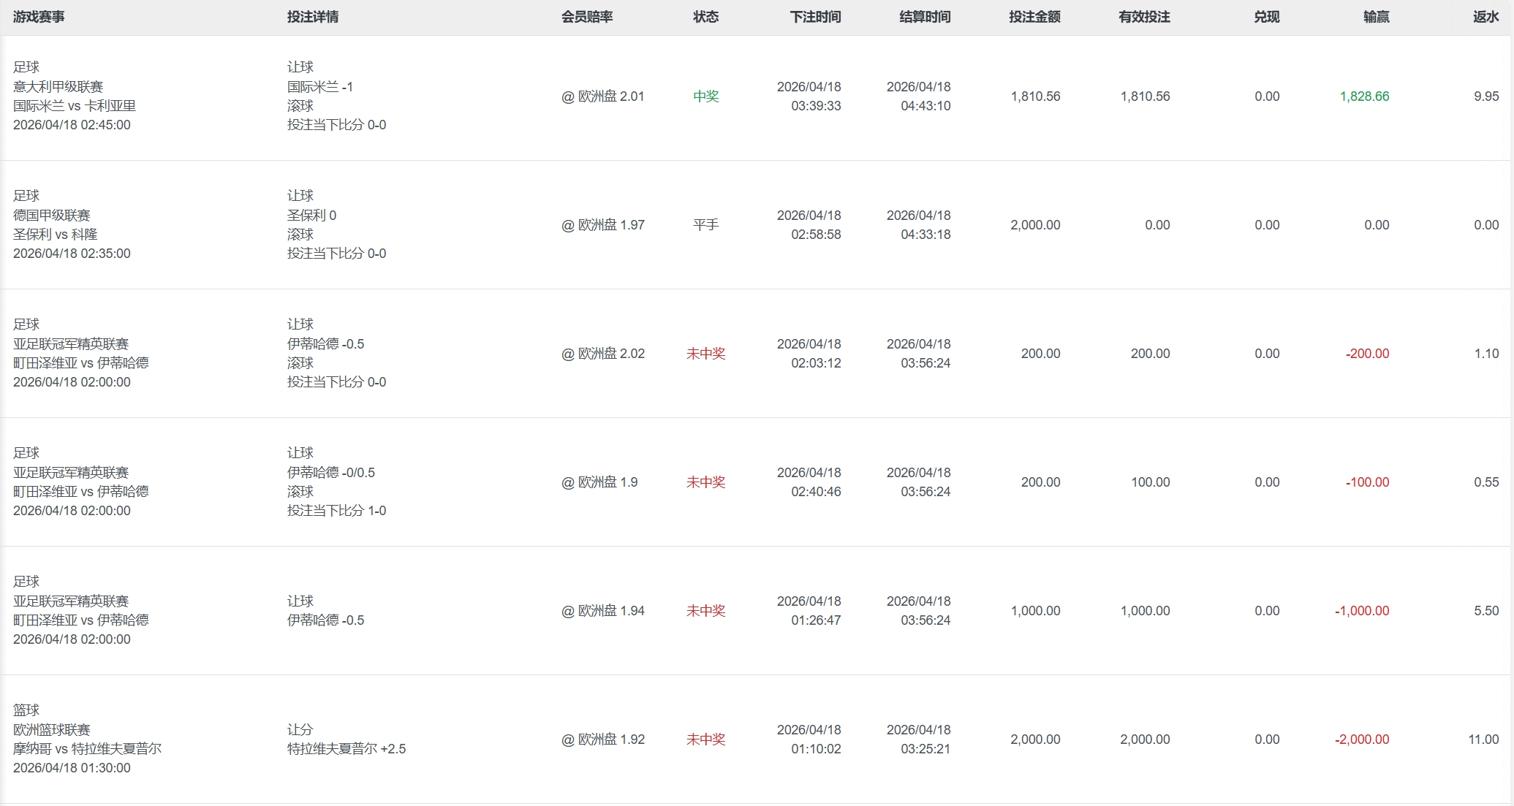Image resolution: width=1514 pixels, height=806 pixels.
Task: Click the 平手 status text
Action: (705, 225)
